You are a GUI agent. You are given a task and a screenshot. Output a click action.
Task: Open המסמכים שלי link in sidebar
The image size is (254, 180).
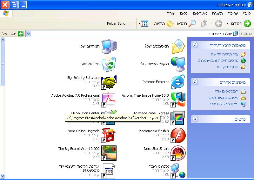click(227, 91)
